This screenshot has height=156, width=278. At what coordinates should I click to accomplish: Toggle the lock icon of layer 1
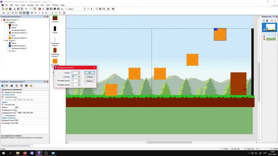[x=264, y=30]
